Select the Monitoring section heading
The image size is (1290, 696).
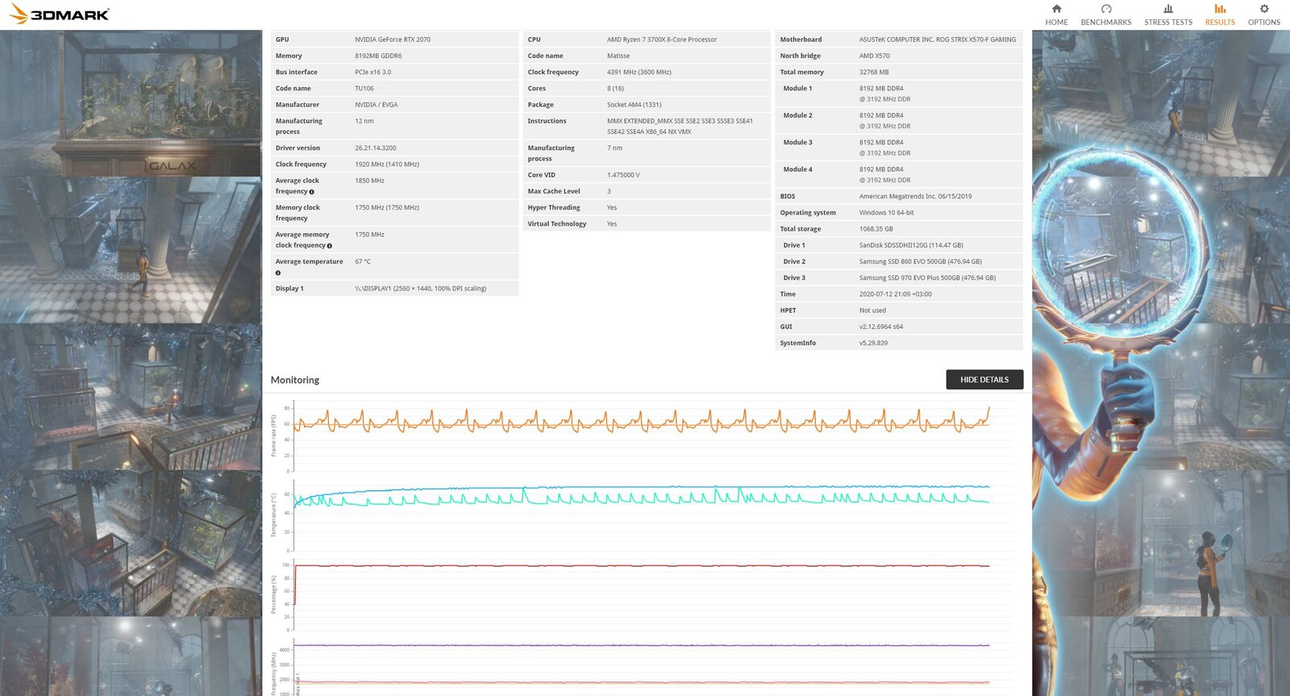295,380
